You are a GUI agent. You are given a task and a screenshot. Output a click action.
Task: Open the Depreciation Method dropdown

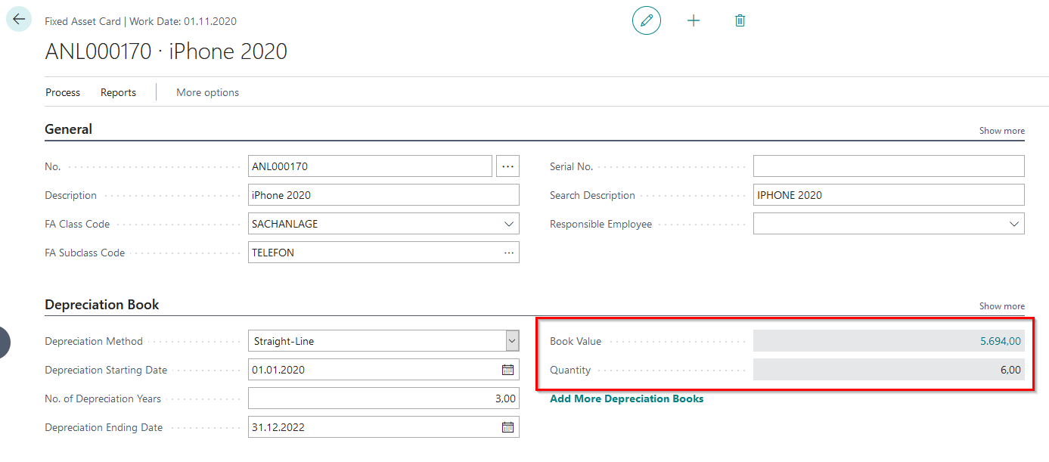pyautogui.click(x=512, y=341)
